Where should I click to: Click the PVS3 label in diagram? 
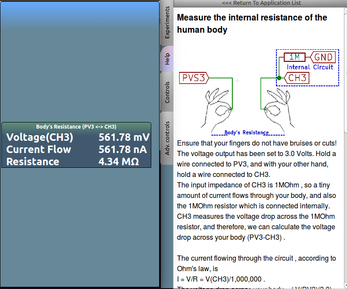pos(194,78)
